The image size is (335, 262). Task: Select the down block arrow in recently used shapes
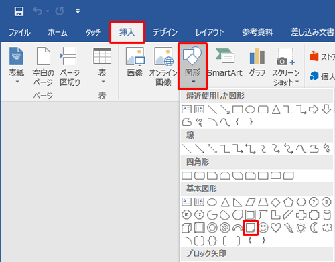click(326, 109)
